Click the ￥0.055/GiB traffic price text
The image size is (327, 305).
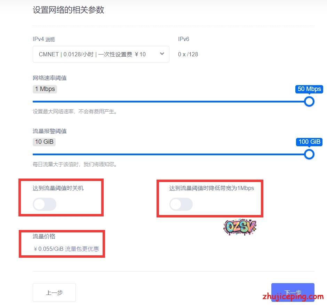[x=48, y=249]
